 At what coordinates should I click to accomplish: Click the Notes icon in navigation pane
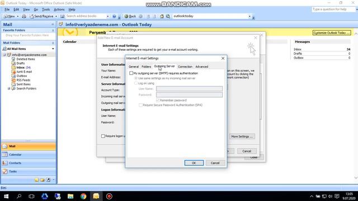36,180
